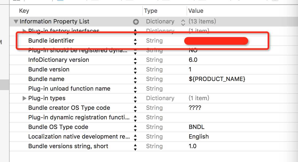
Task: Click the BNDL value cell
Action: pyautogui.click(x=196, y=127)
